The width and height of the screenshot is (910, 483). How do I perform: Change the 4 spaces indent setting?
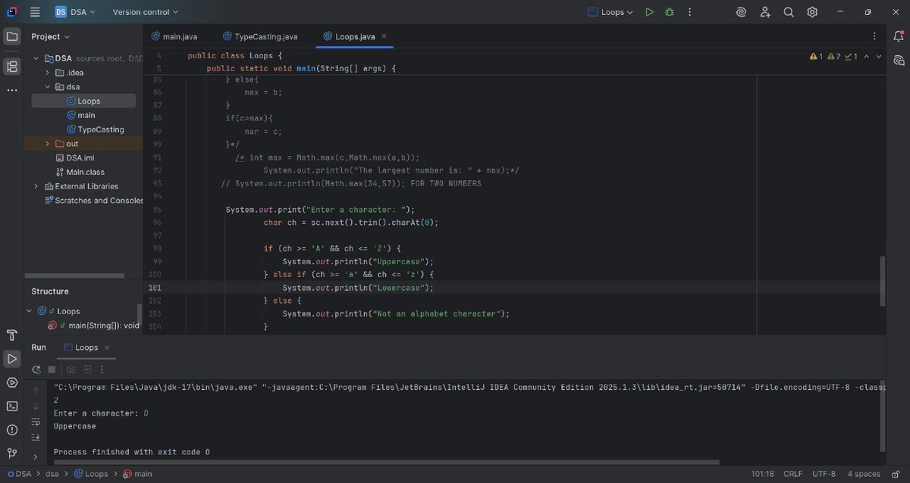pos(864,474)
